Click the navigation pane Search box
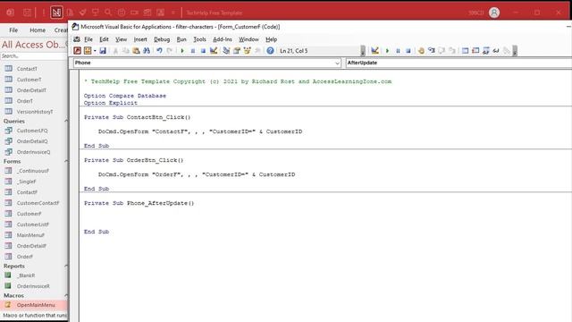Screen dimensions: 572x322 click(34, 55)
